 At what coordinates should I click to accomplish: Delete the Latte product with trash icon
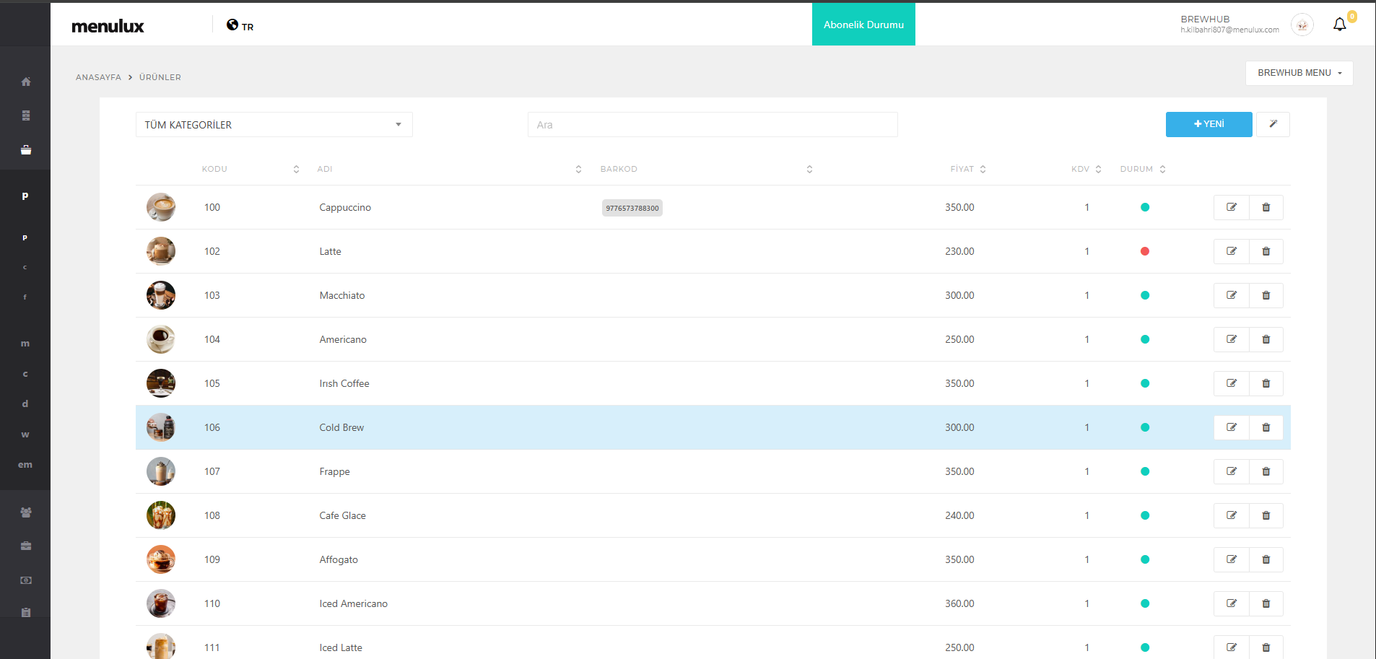coord(1266,251)
